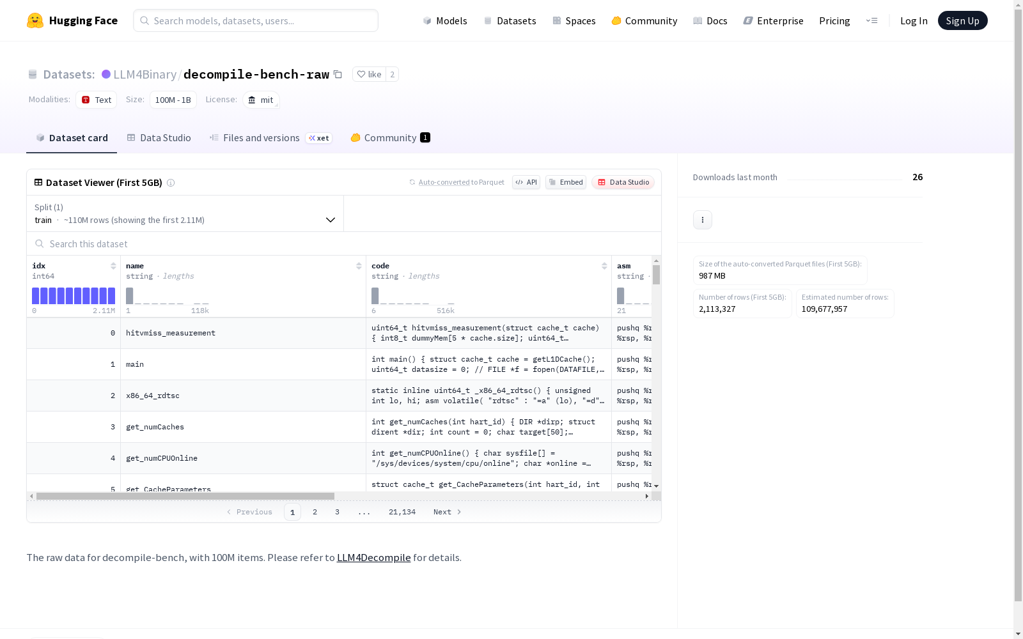Select the Dataset card tab
This screenshot has height=639, width=1023.
[x=72, y=138]
